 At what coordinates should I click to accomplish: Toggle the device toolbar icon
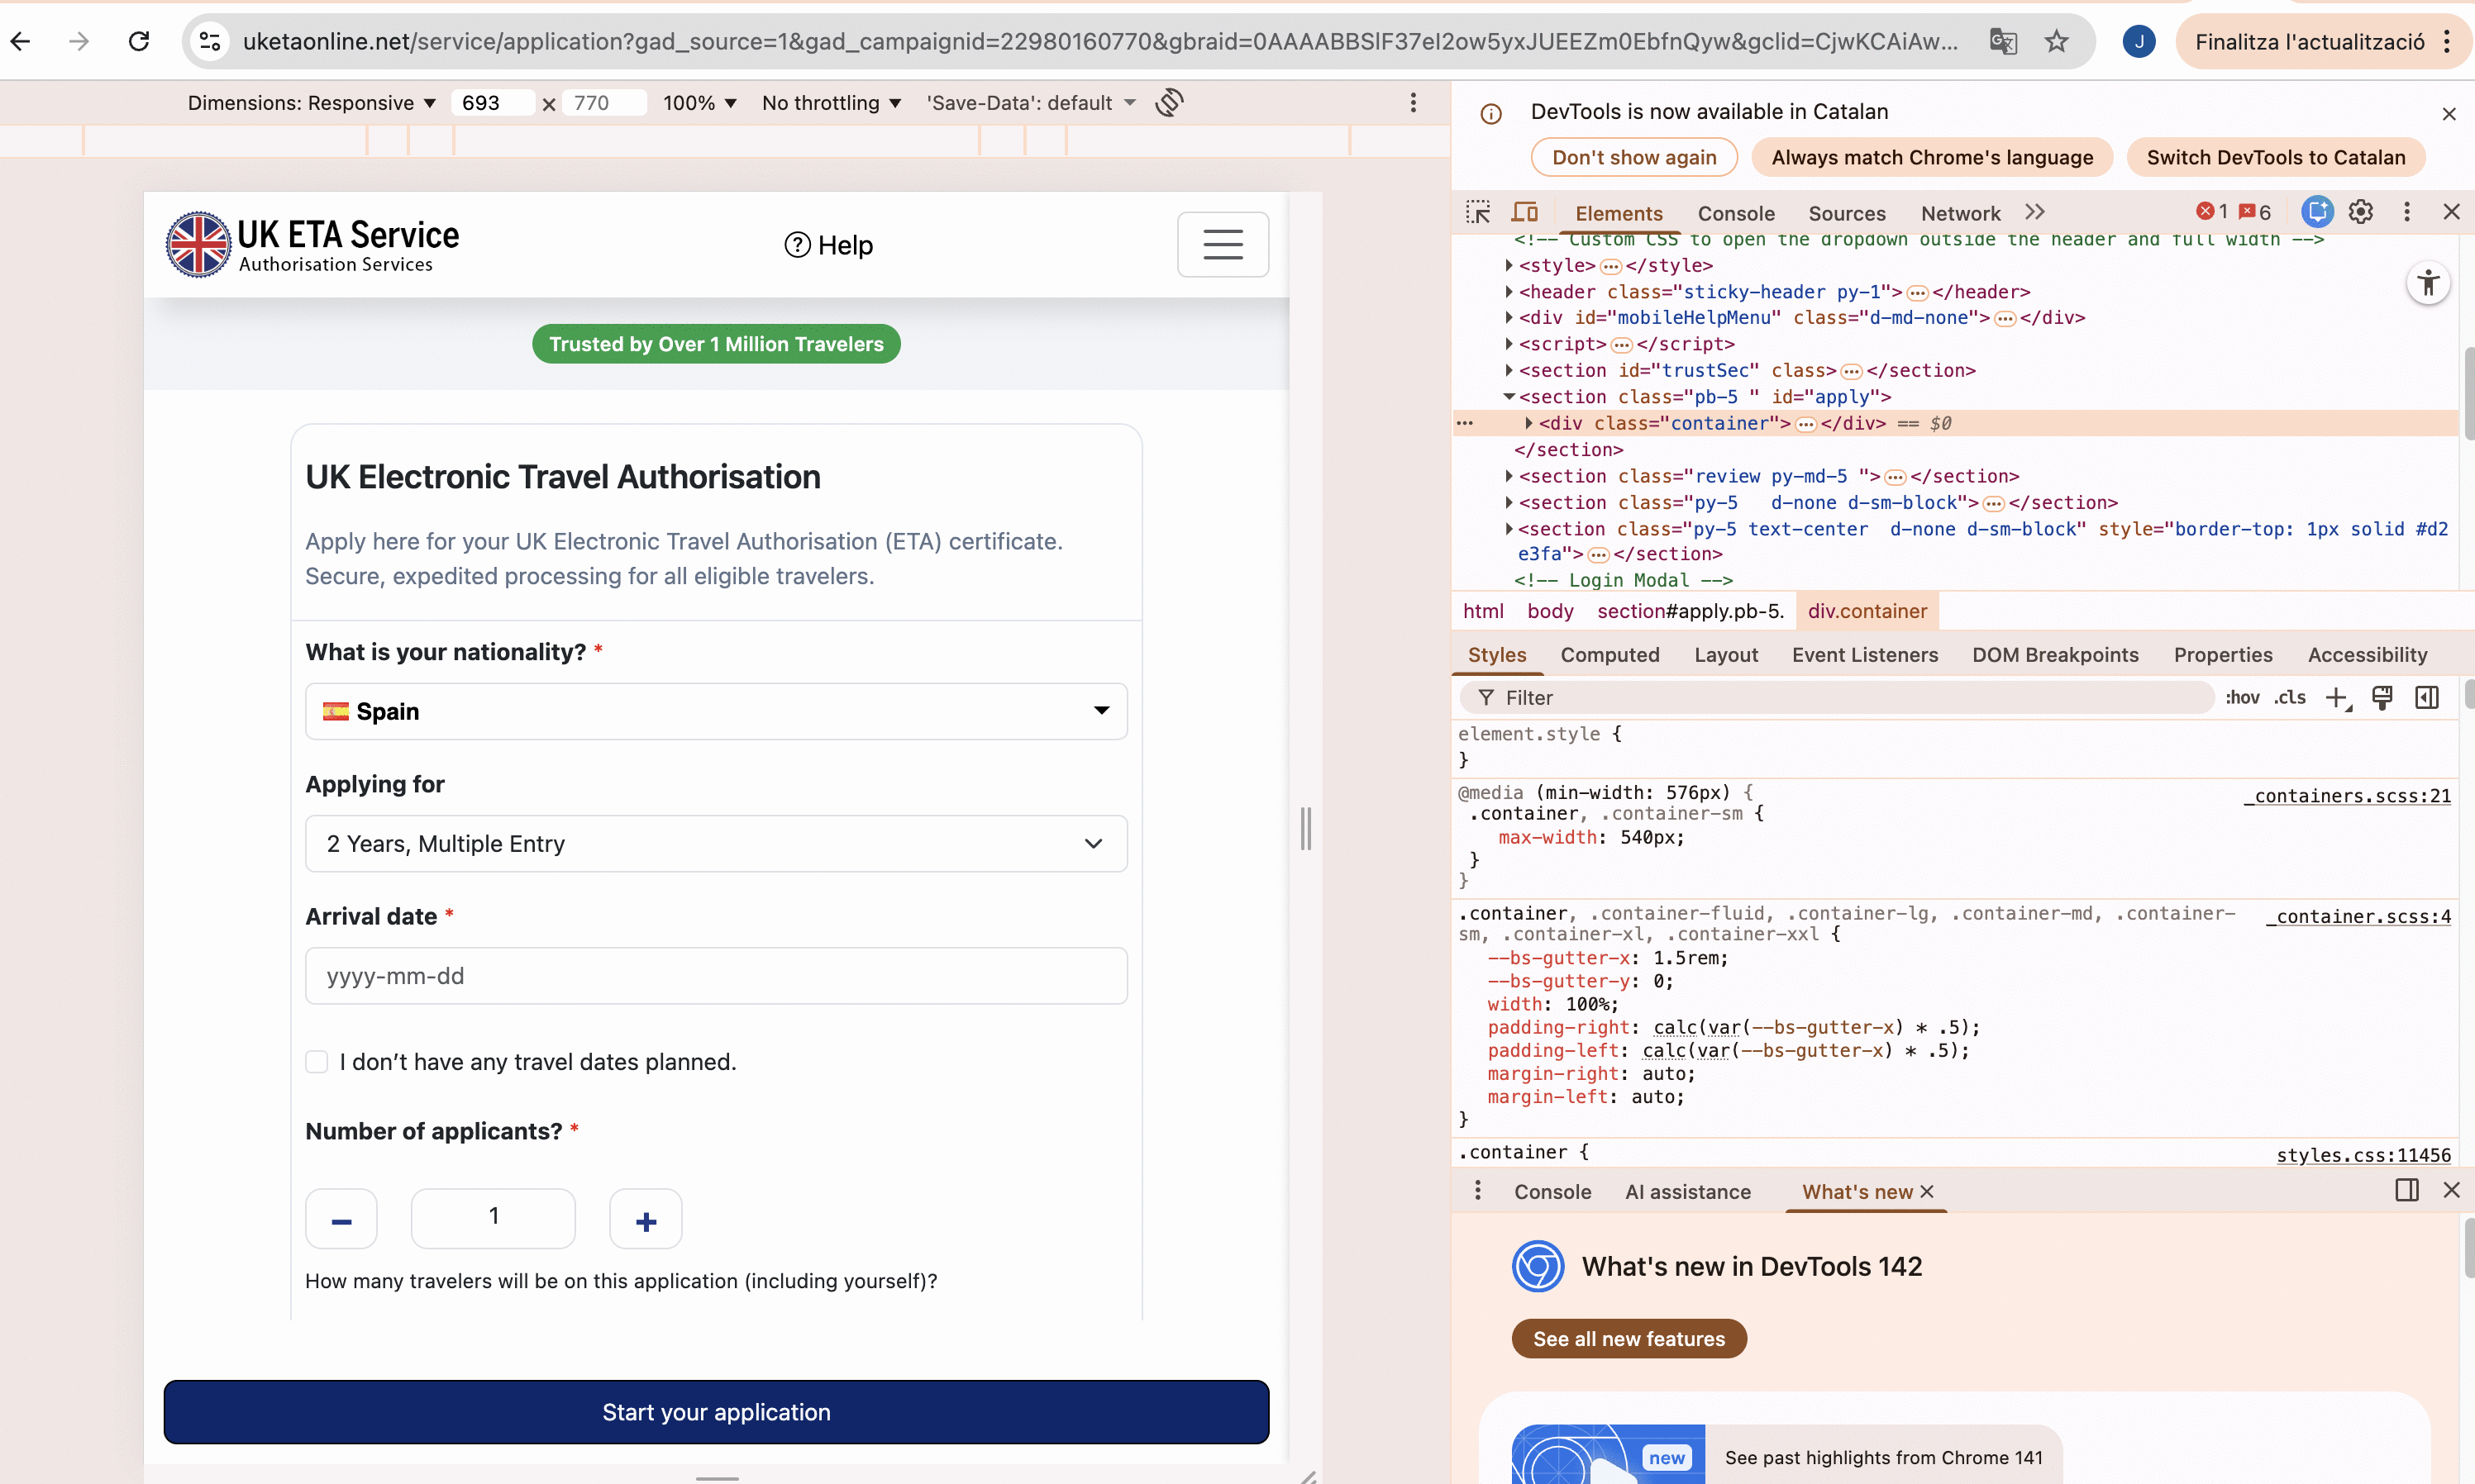(1524, 212)
